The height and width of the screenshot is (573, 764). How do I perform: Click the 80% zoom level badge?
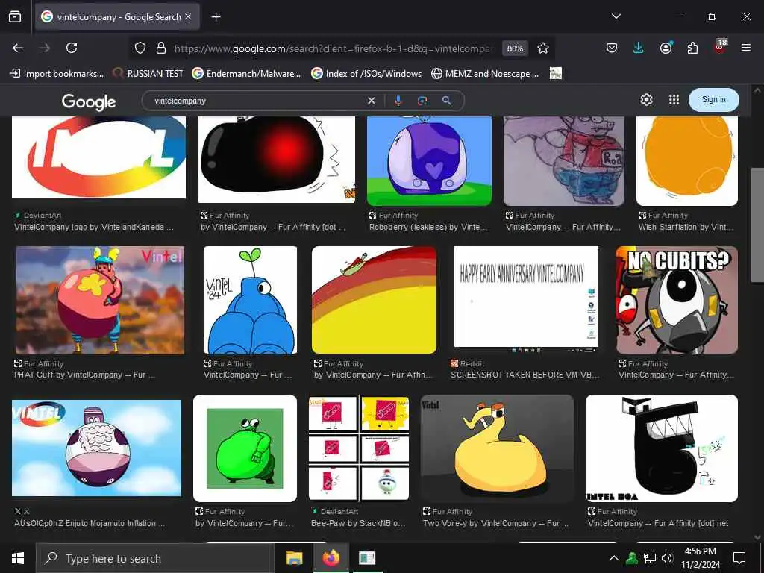point(515,48)
